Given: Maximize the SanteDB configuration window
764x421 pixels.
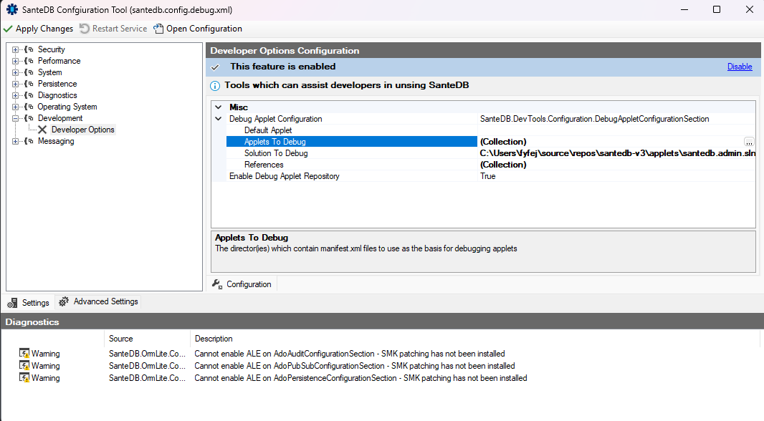Looking at the screenshot, I should click(717, 10).
